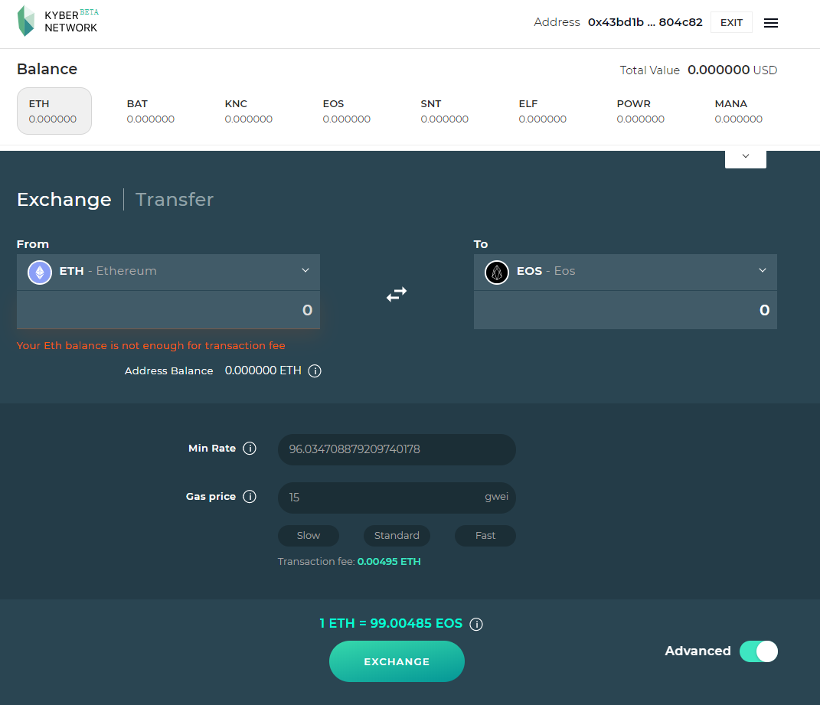Collapse the balance panel with the chevron tab

click(x=746, y=159)
